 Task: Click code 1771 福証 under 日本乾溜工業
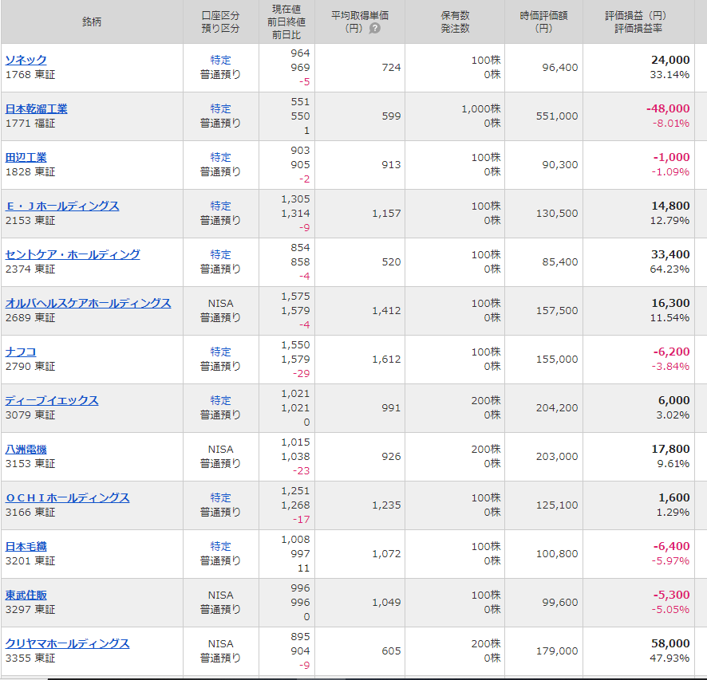click(x=30, y=123)
